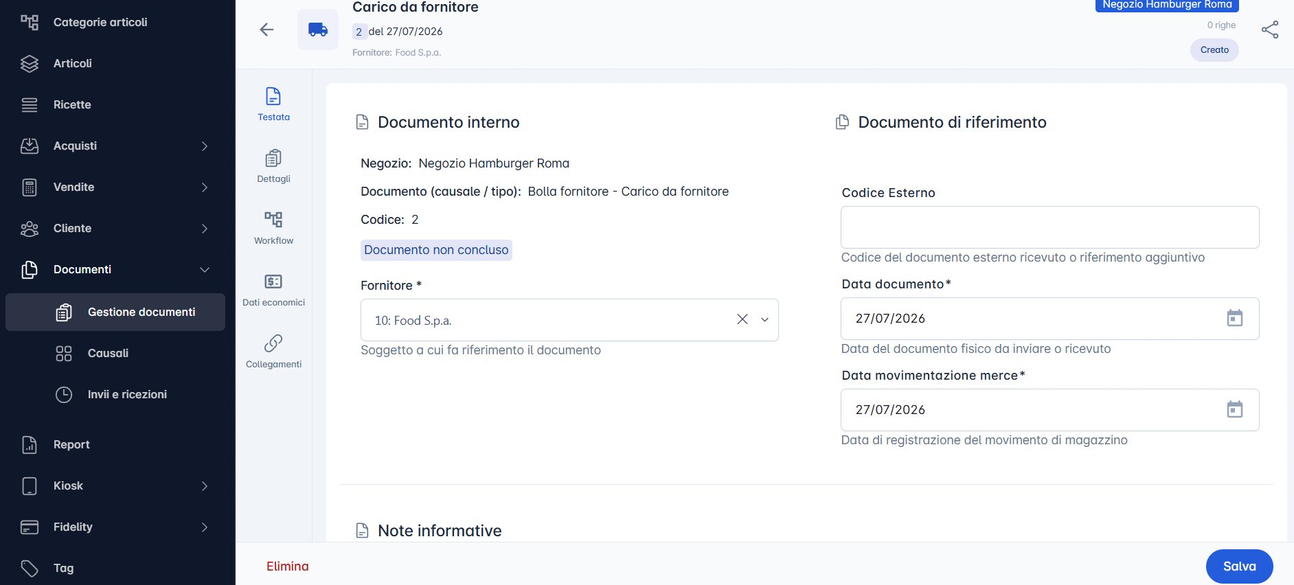Open calendar for Data documento
This screenshot has width=1294, height=585.
[1234, 318]
